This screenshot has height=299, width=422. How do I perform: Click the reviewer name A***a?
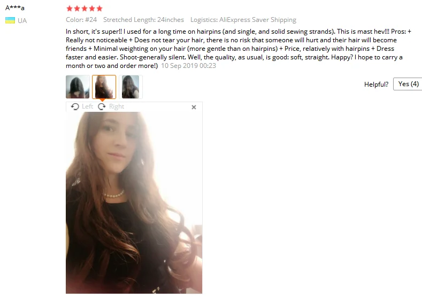click(x=15, y=7)
